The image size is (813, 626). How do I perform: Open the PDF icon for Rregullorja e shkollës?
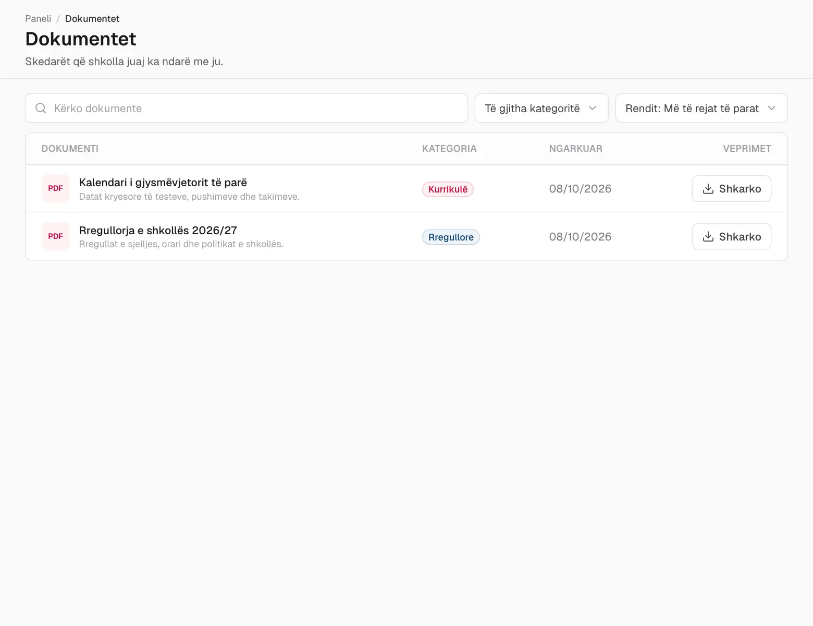click(x=55, y=236)
